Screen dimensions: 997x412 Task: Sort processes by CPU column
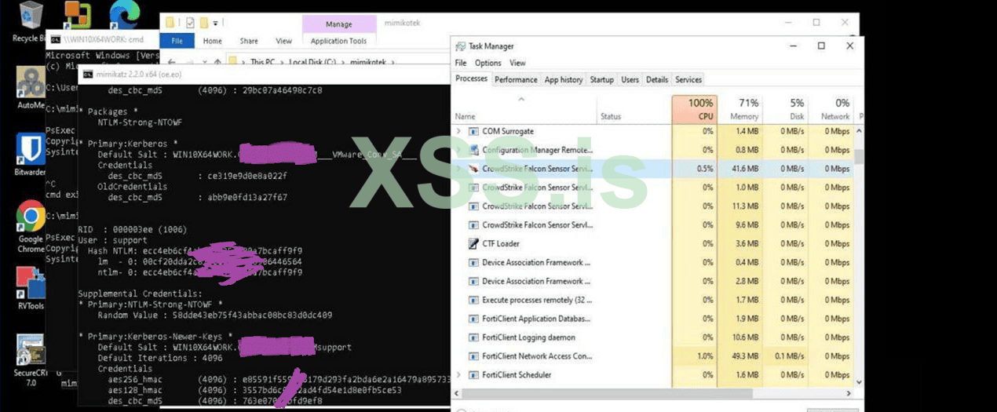(x=694, y=109)
